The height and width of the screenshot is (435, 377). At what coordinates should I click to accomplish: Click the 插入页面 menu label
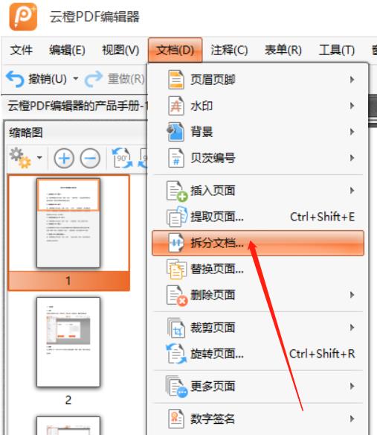[213, 191]
